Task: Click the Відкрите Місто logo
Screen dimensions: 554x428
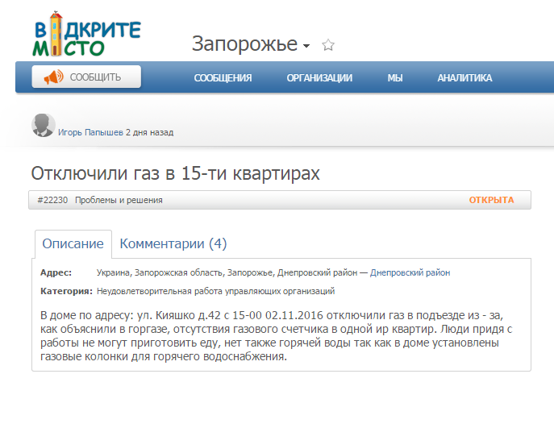Action: click(87, 35)
